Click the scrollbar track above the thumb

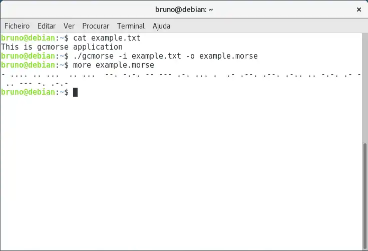(364, 88)
